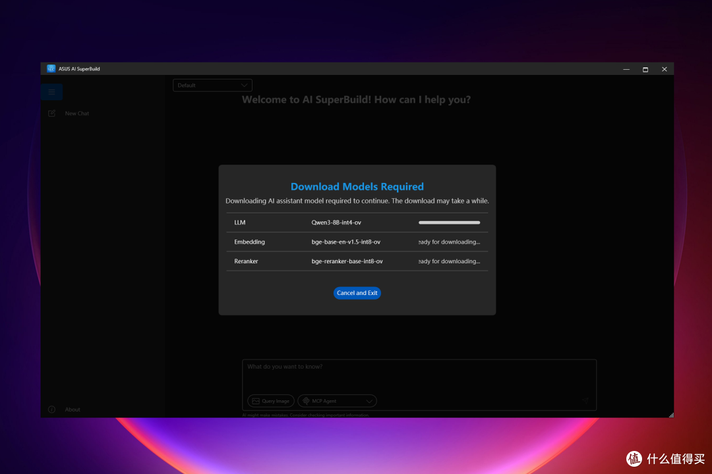Select the bge-reranker-base-int8-ov model name
This screenshot has width=712, height=474.
(x=347, y=261)
